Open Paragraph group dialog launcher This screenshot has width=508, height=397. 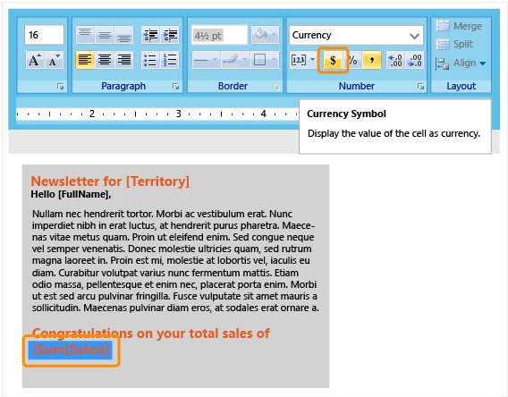[176, 87]
